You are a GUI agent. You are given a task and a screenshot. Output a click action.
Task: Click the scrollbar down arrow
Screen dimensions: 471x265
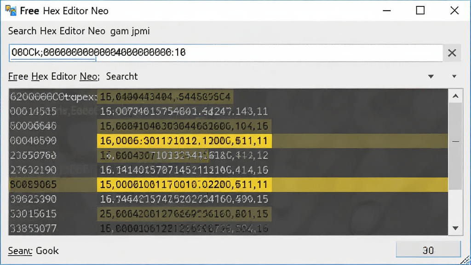(455, 228)
